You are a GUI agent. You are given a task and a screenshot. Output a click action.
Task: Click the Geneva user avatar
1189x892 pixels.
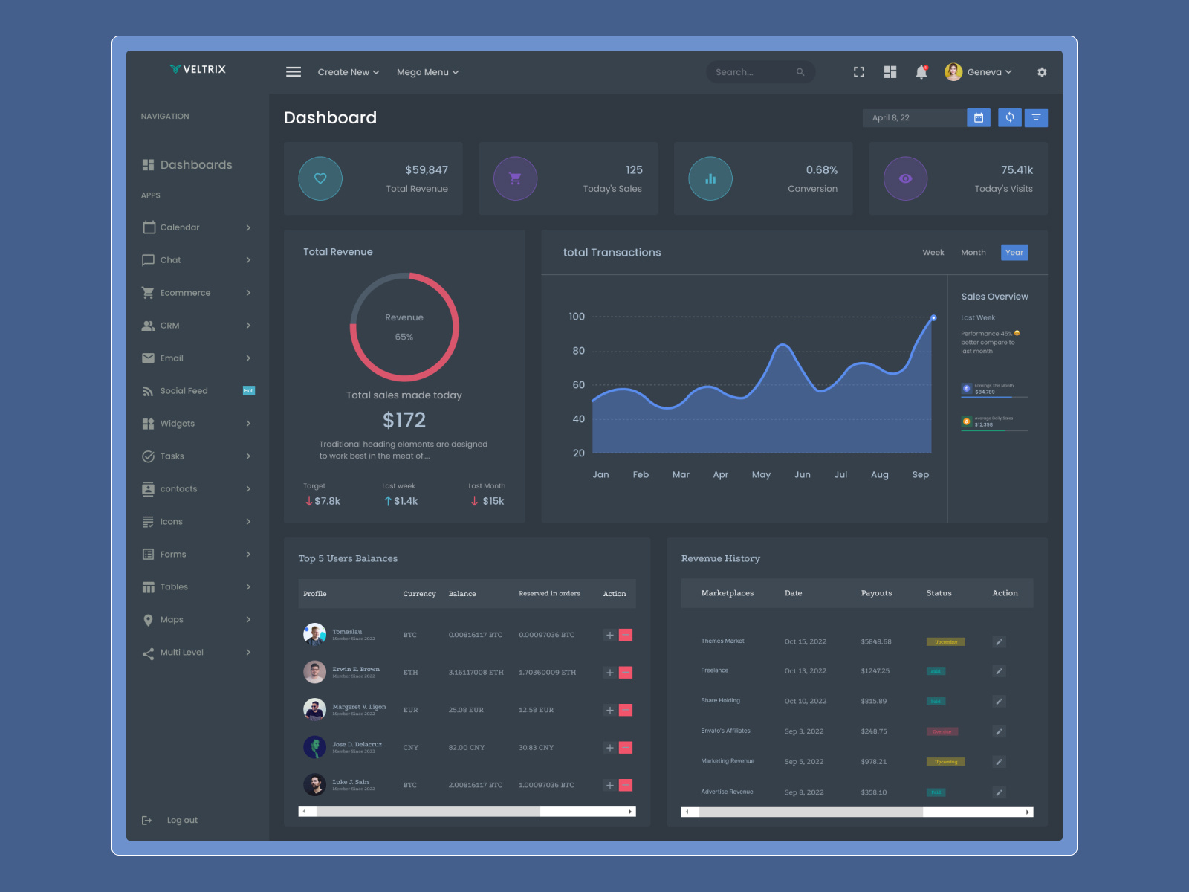953,72
